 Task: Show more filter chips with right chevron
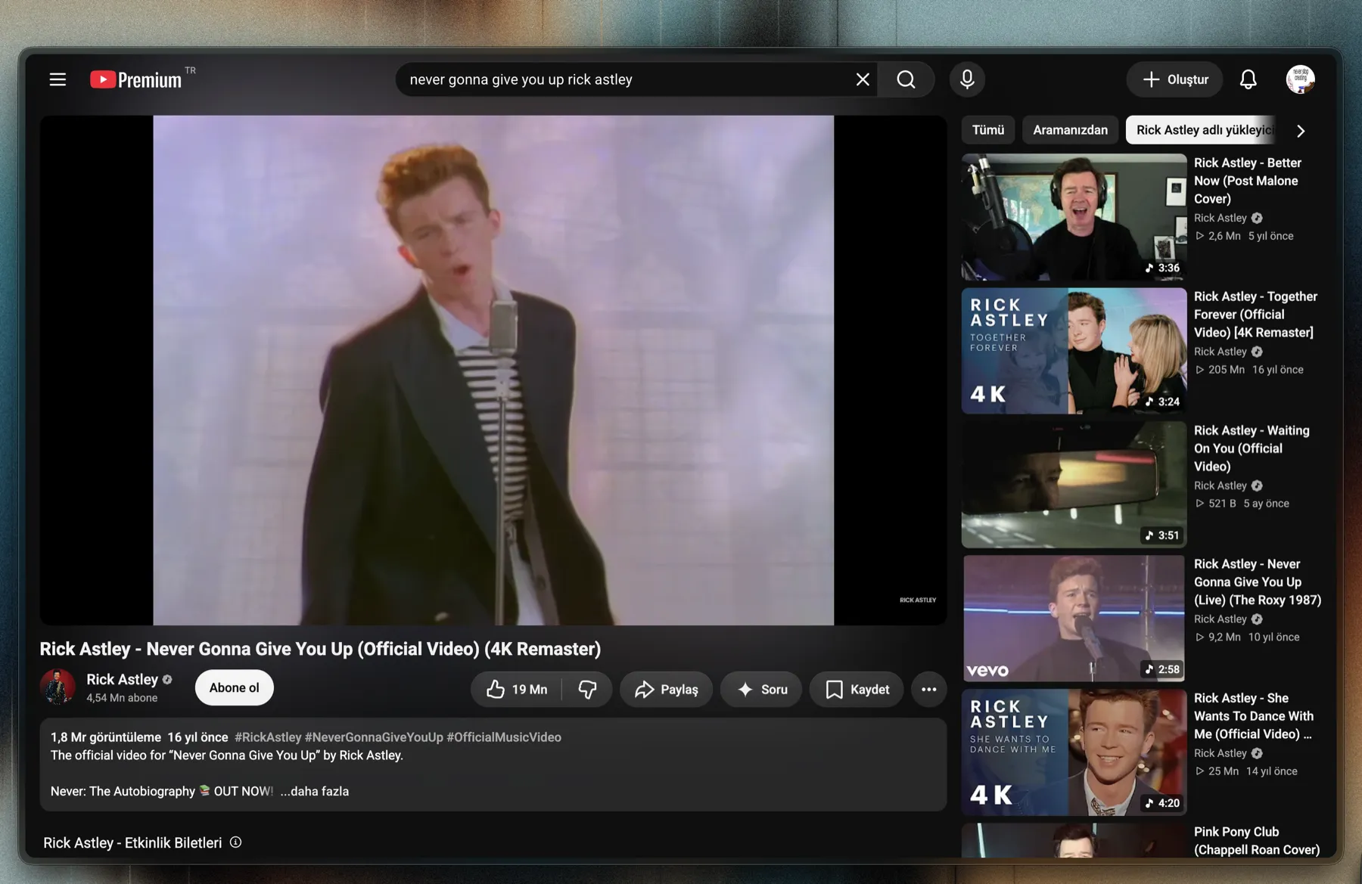point(1301,130)
